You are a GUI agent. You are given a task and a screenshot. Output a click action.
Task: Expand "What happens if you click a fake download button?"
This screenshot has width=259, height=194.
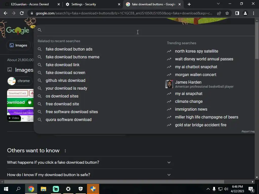pos(89,162)
